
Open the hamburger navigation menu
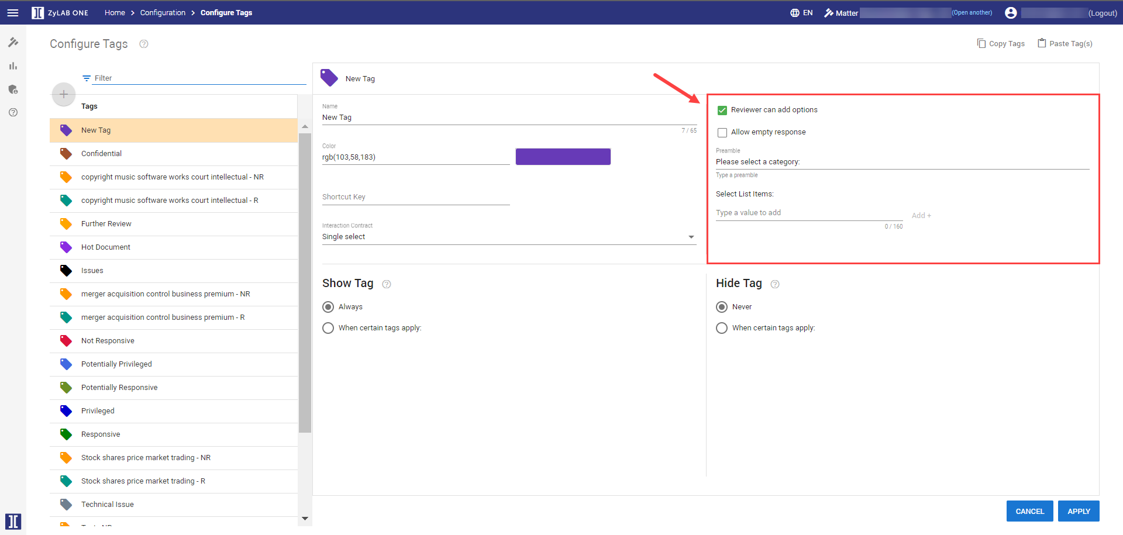click(12, 13)
